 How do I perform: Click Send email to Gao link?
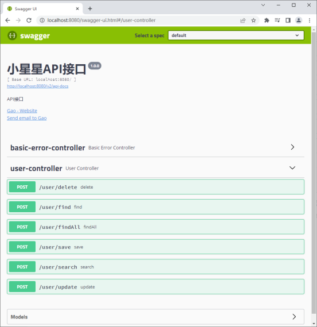[27, 118]
